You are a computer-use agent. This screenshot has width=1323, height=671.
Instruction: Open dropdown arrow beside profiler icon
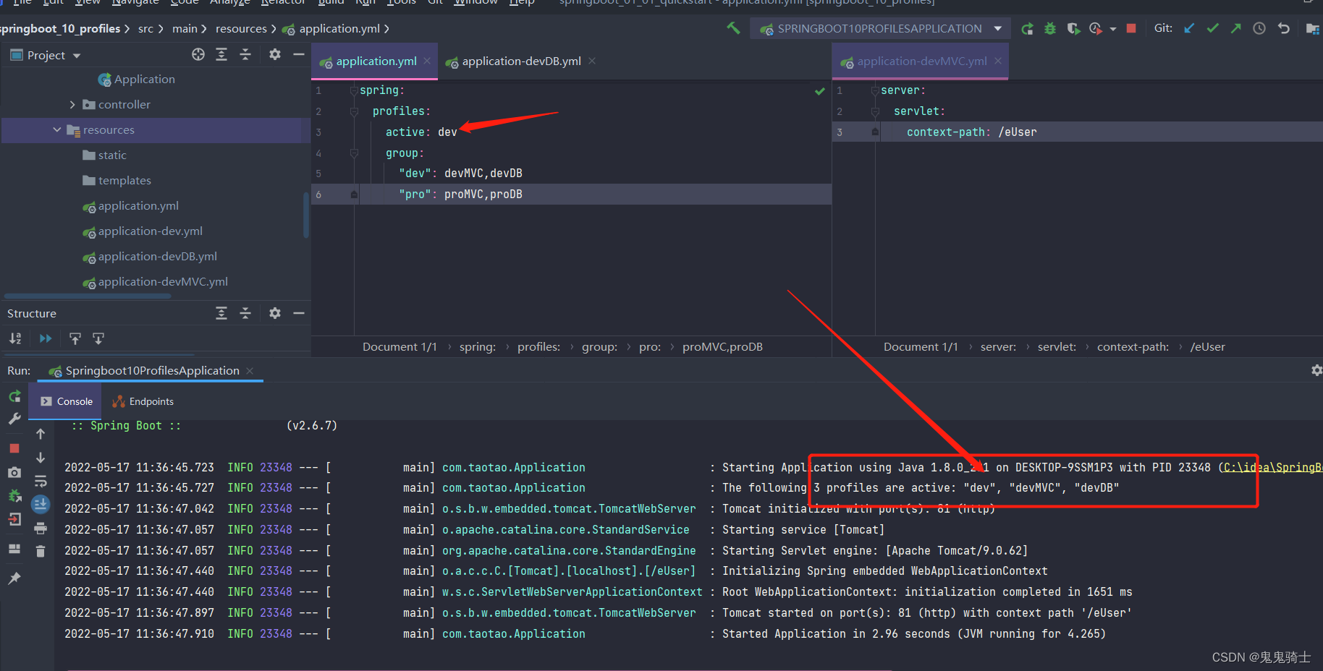tap(1112, 29)
